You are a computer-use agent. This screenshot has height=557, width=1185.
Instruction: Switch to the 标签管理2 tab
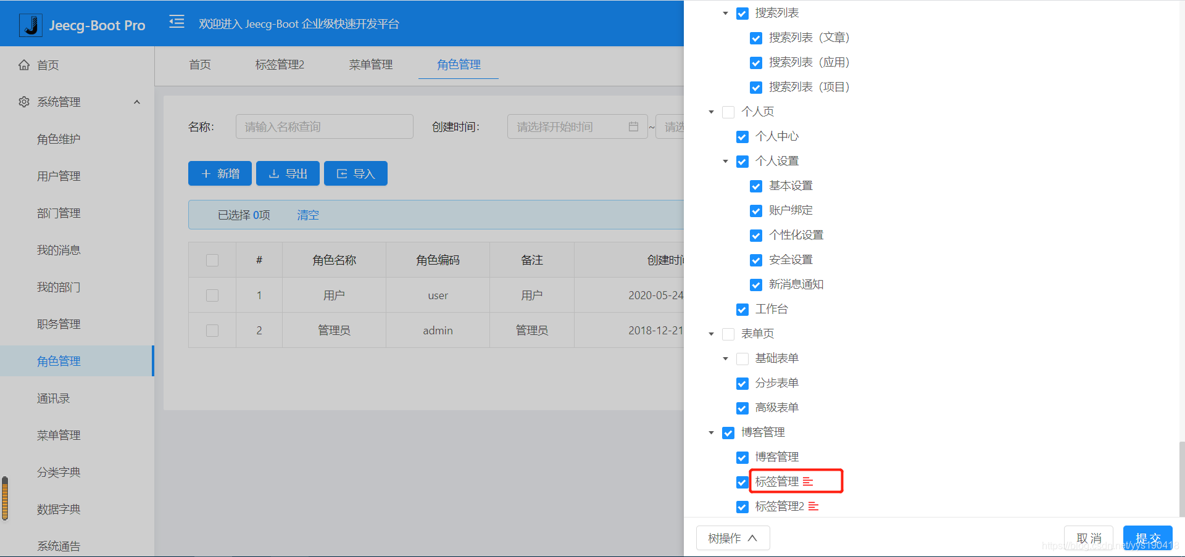[280, 65]
